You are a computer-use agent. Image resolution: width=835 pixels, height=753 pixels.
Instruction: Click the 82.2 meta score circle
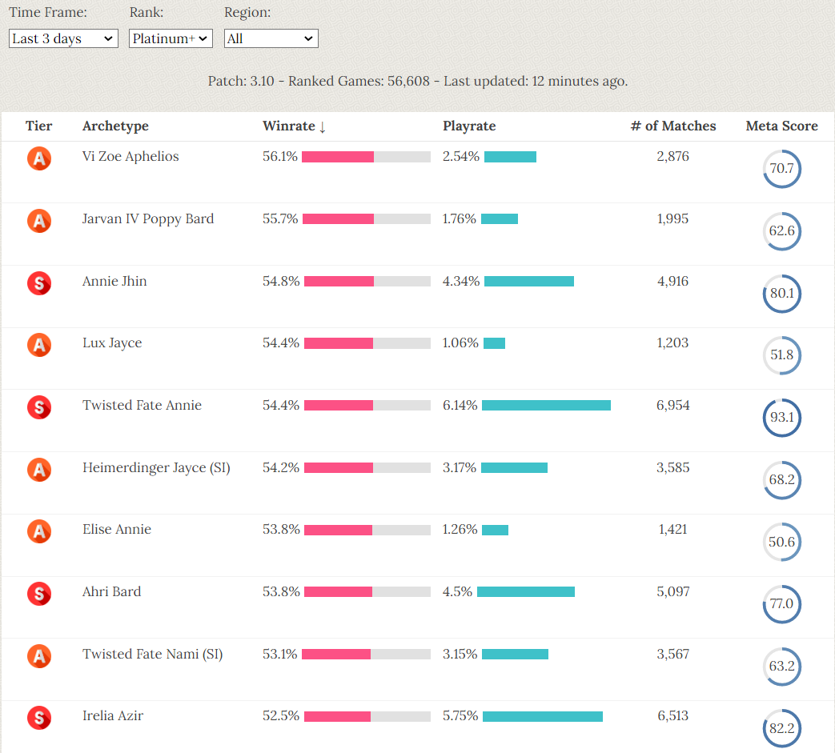(x=781, y=728)
